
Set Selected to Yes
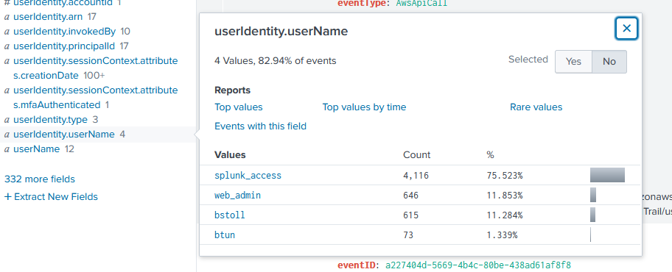(573, 62)
